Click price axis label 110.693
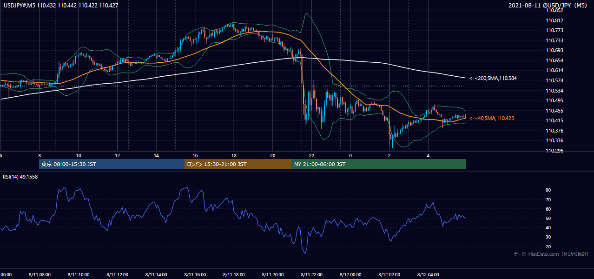 click(554, 50)
